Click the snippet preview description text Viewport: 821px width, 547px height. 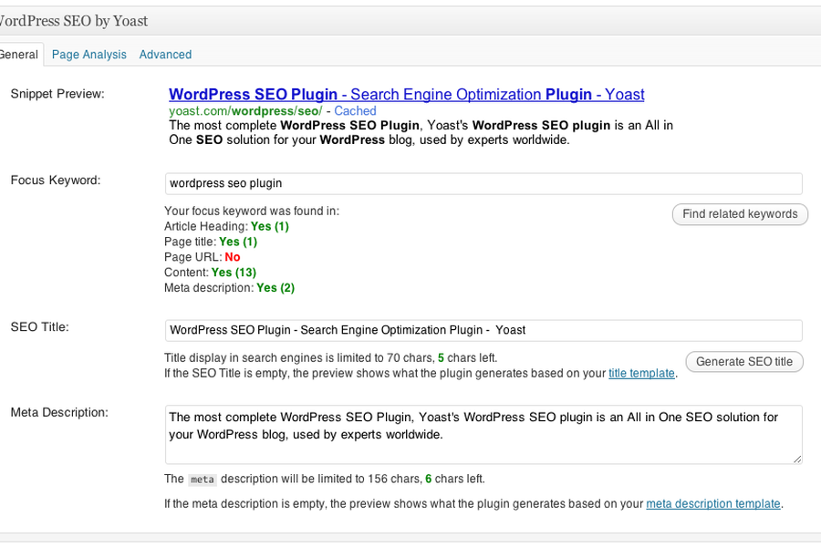(x=420, y=133)
